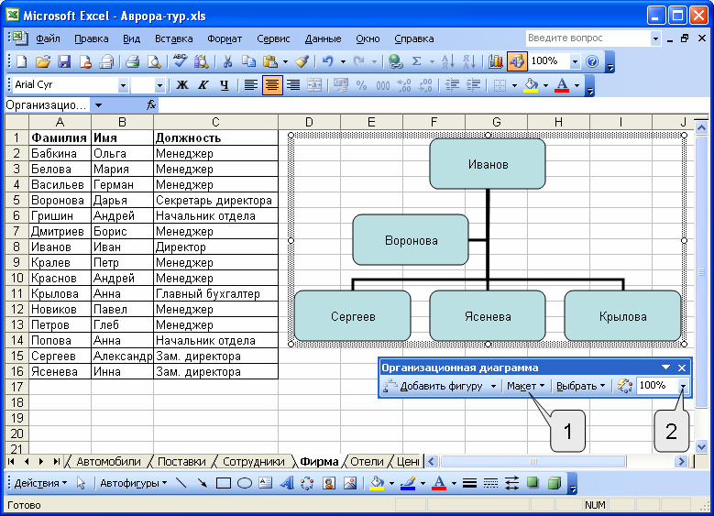Click the Undo arrow icon
This screenshot has width=714, height=516.
coord(328,61)
